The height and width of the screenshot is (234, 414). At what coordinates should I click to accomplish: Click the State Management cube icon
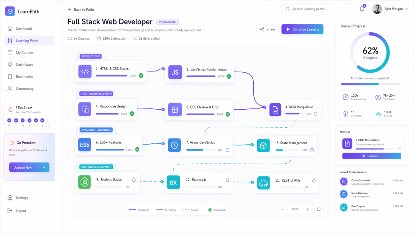point(263,146)
